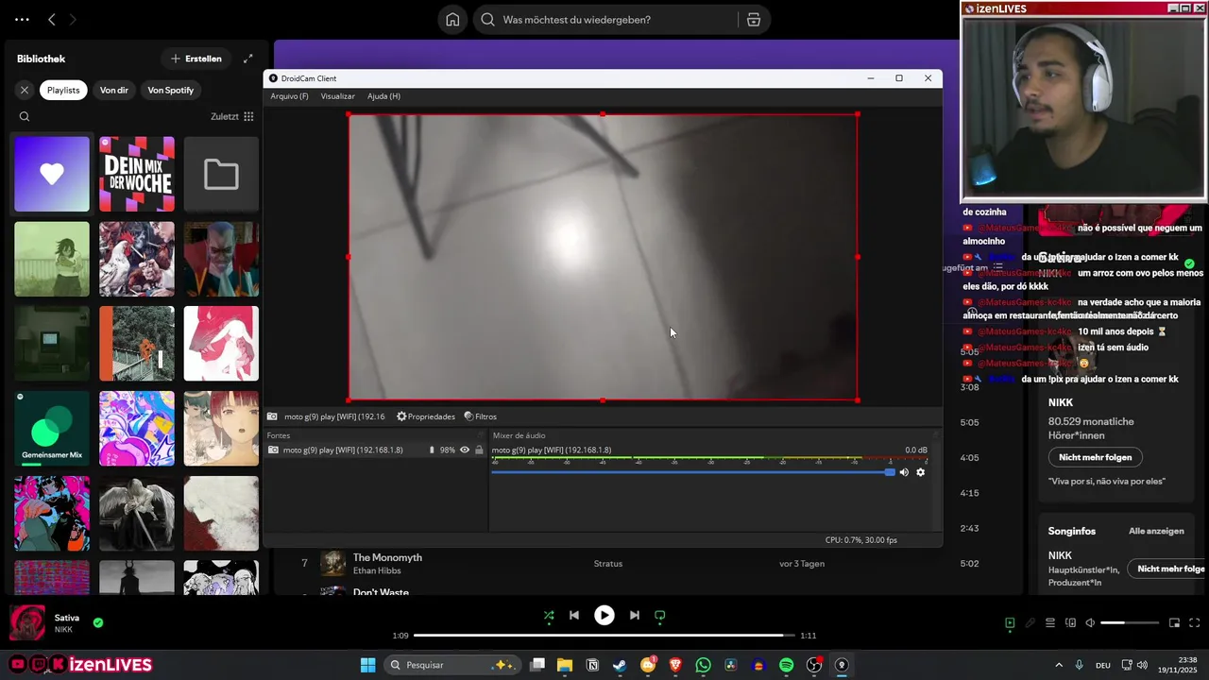Viewport: 1209px width, 680px height.
Task: Open Spotify from the taskbar
Action: tap(787, 665)
